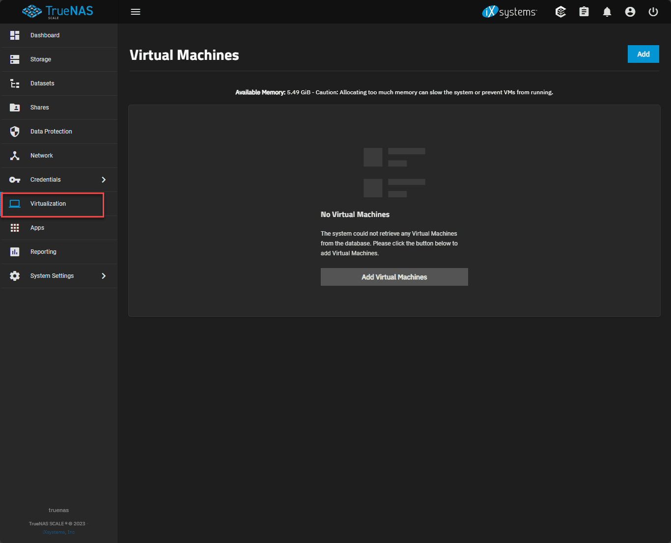Click the blue Add button
Image resolution: width=671 pixels, height=543 pixels.
pyautogui.click(x=643, y=54)
